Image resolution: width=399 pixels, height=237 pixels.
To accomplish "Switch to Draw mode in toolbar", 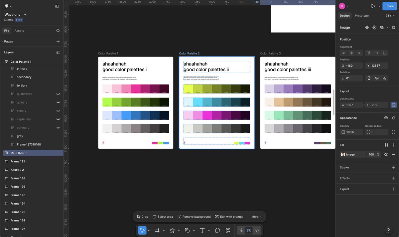I will (x=241, y=230).
